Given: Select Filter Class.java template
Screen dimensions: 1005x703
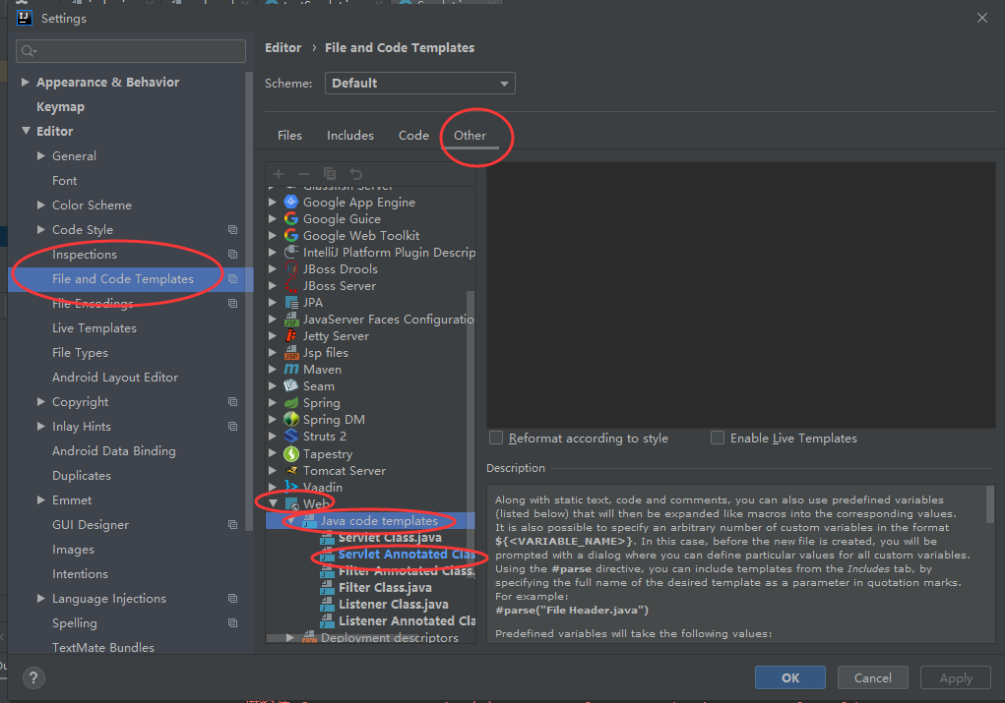Looking at the screenshot, I should click(x=385, y=587).
